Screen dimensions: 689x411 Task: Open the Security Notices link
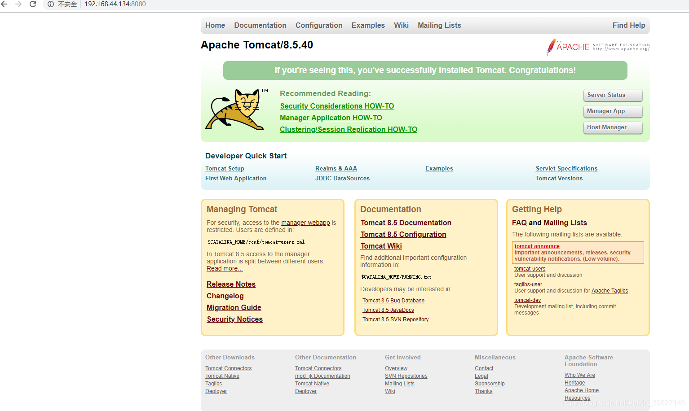coord(234,319)
